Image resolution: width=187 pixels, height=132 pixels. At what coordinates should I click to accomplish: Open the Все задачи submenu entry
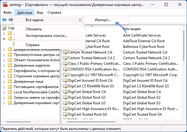point(49,20)
